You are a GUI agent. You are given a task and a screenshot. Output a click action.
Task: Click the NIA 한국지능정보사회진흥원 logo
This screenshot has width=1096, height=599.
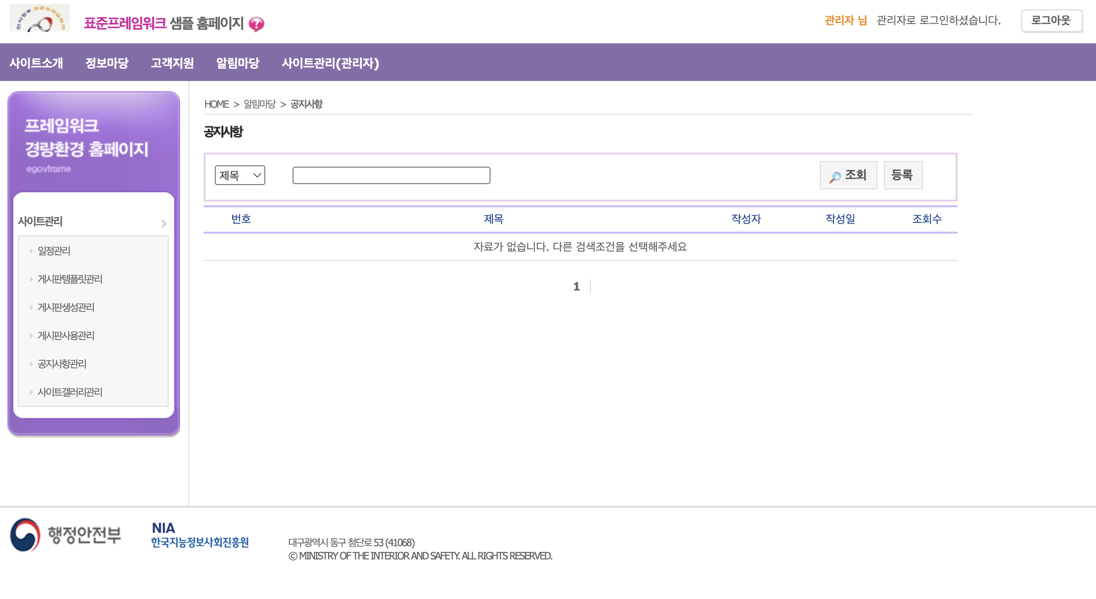point(200,535)
